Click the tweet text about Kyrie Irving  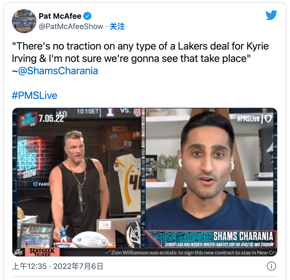click(x=140, y=52)
